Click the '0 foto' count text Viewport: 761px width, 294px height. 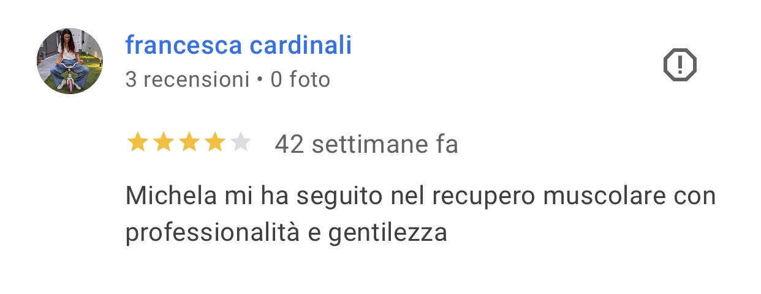pyautogui.click(x=300, y=79)
